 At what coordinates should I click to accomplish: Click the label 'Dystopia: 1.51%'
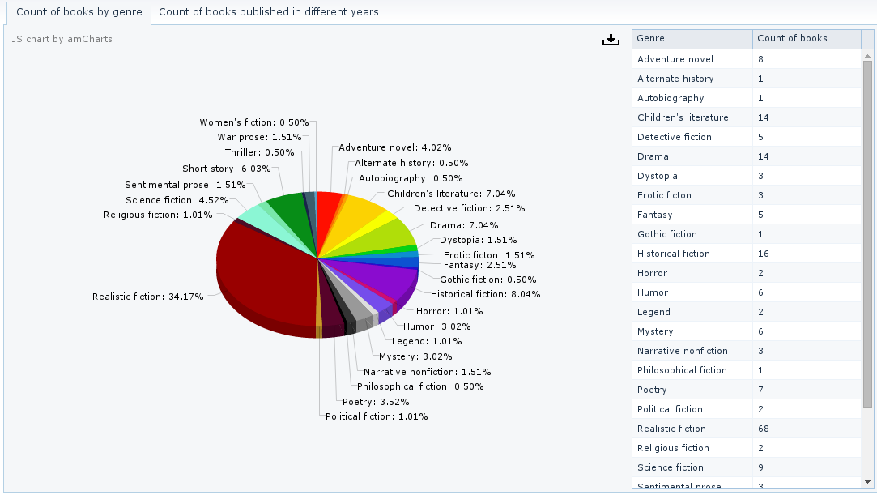click(479, 240)
